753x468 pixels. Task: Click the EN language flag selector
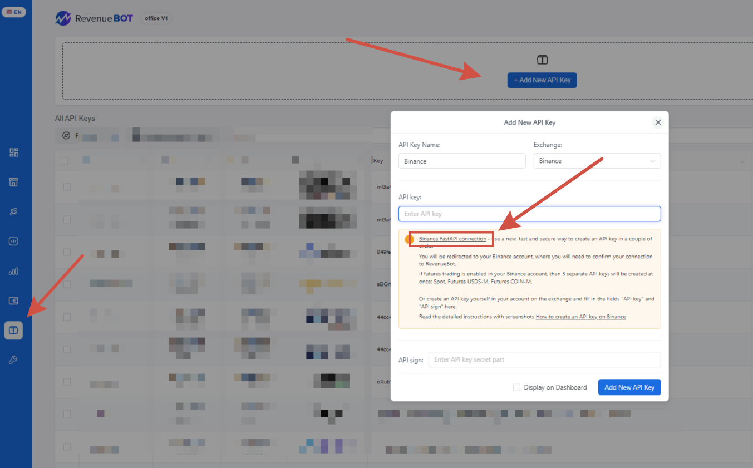point(14,12)
